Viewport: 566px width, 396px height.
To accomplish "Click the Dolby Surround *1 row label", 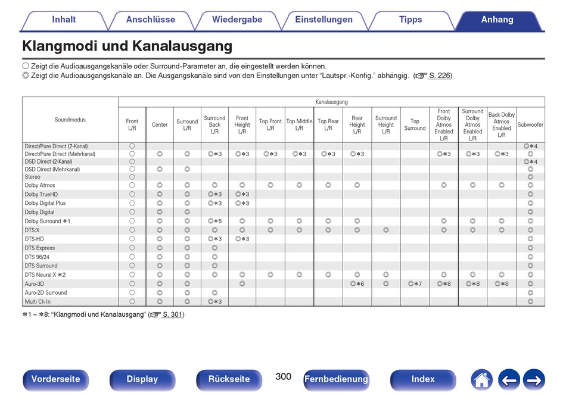I will (x=47, y=221).
